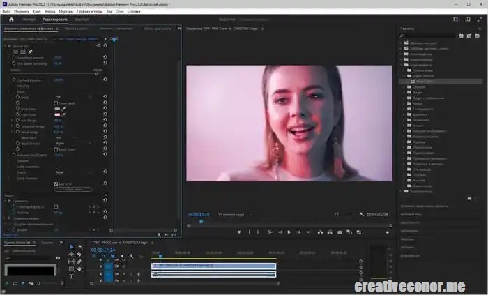Select the video clip on the timeline

(x=213, y=266)
